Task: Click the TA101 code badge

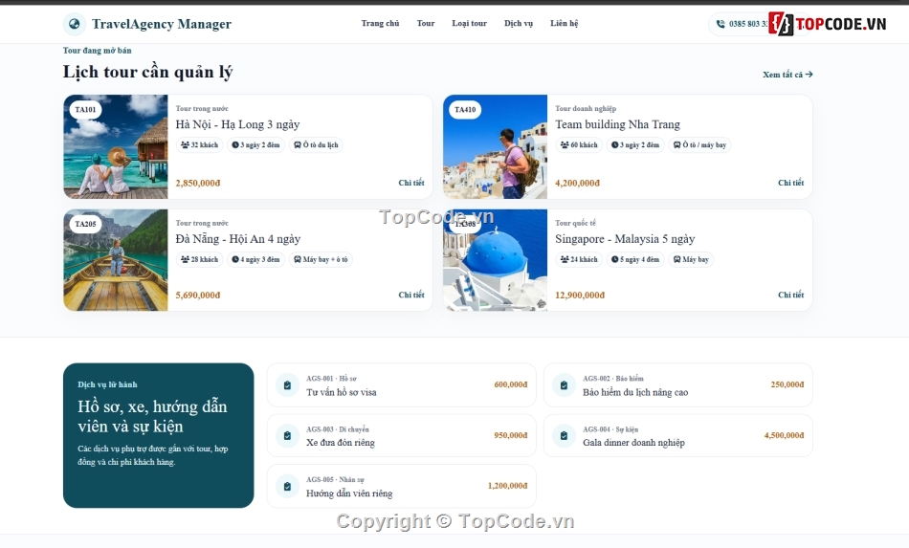Action: pos(86,109)
